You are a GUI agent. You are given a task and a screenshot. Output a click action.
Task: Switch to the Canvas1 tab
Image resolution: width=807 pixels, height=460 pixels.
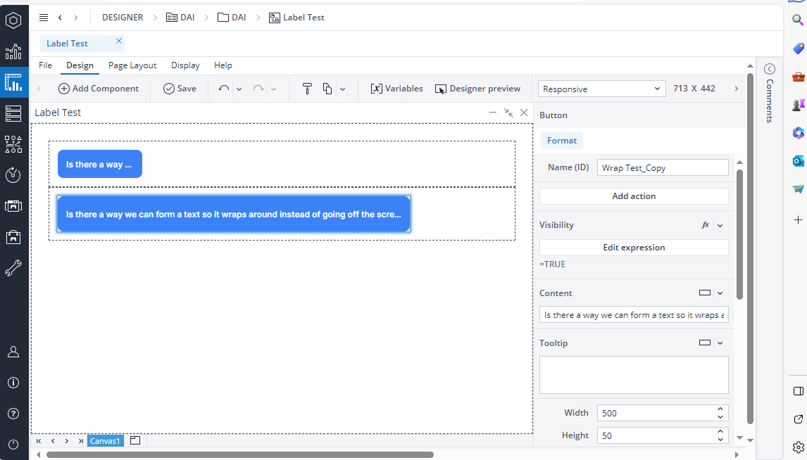(x=106, y=441)
